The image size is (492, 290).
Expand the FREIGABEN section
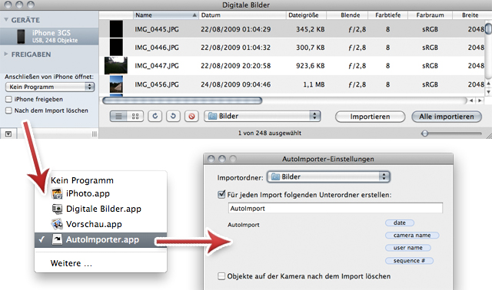6,54
